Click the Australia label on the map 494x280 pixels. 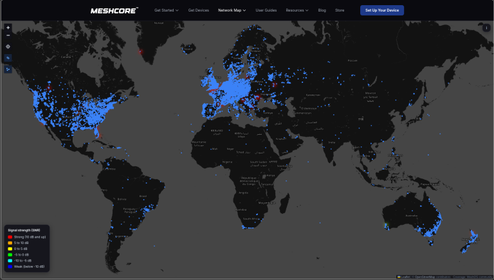pyautogui.click(x=411, y=216)
